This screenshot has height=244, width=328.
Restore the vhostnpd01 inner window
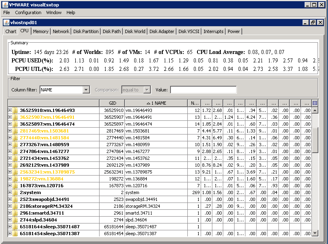(x=313, y=23)
